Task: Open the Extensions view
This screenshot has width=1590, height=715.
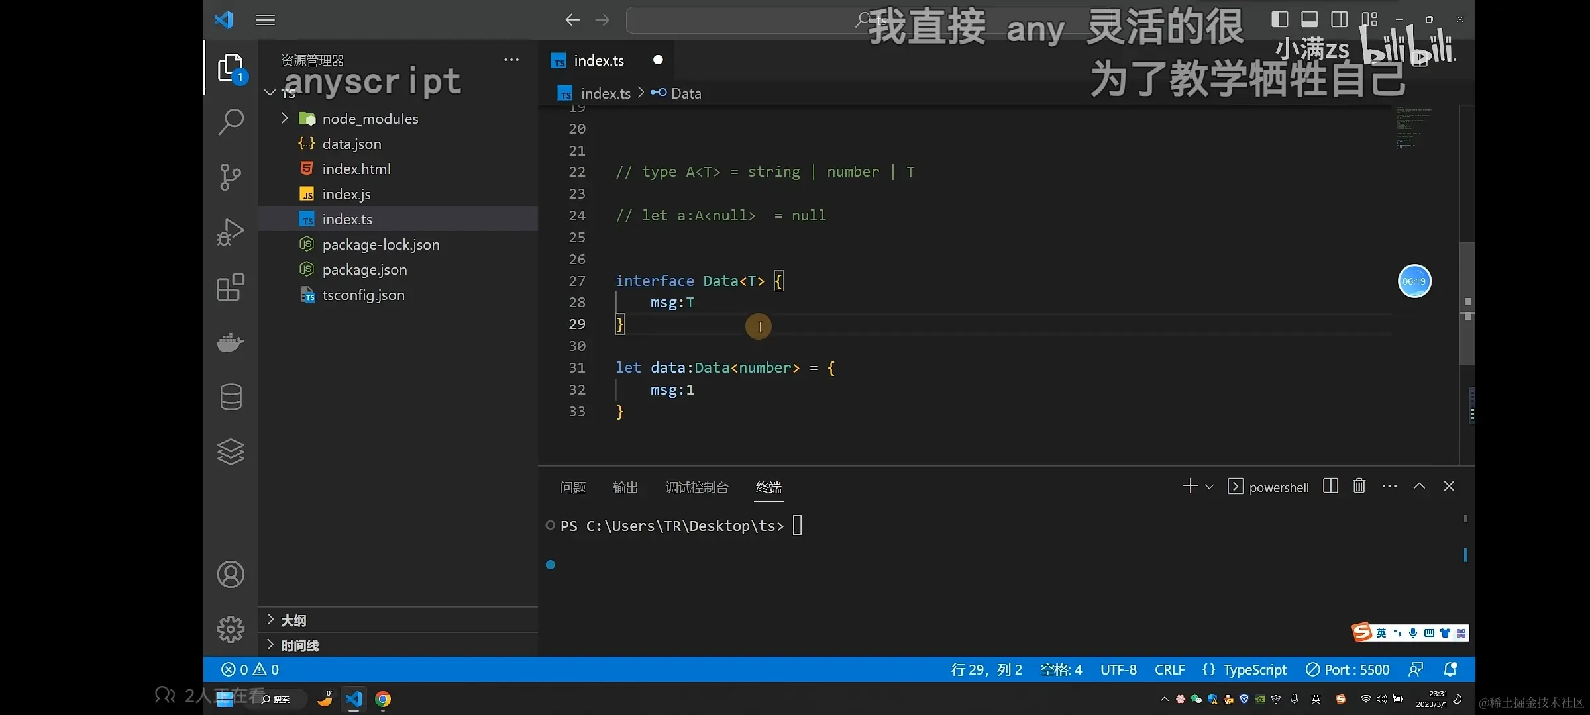Action: click(x=231, y=287)
